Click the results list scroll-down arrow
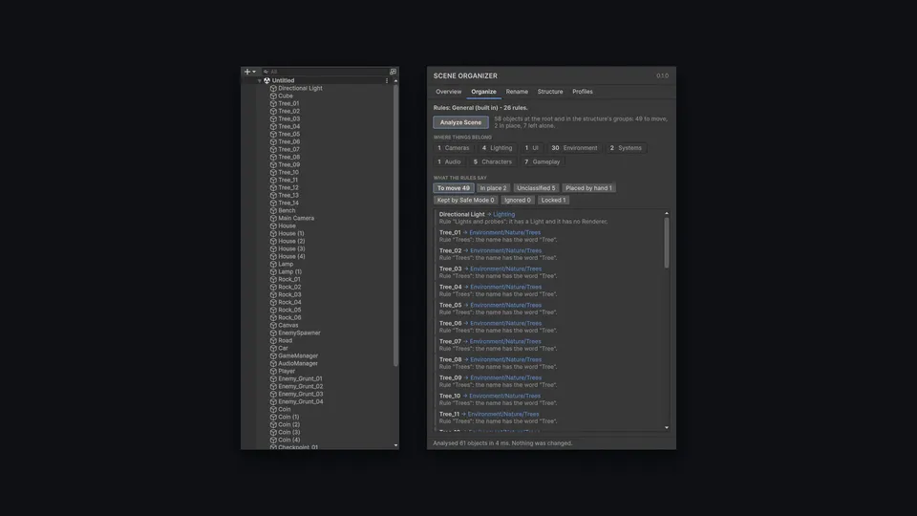Screen dimensions: 917x516 coord(666,428)
